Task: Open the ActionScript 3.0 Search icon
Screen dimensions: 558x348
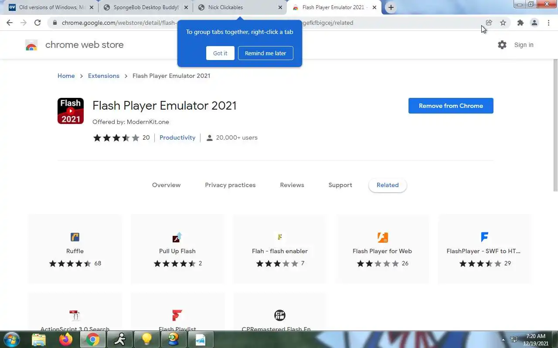Action: click(x=75, y=315)
